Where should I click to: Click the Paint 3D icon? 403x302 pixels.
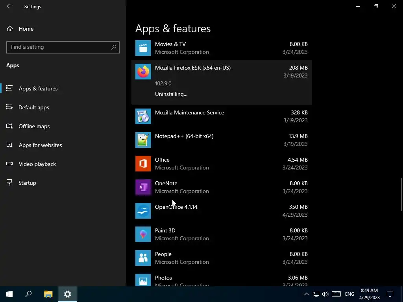(x=143, y=234)
